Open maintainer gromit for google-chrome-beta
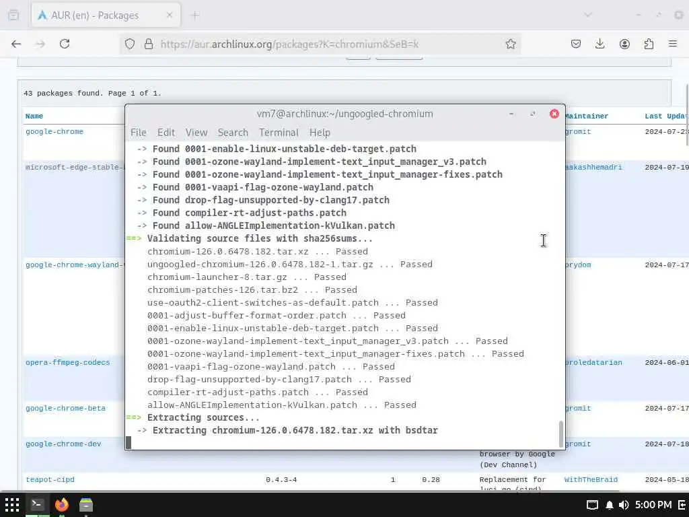 (578, 408)
